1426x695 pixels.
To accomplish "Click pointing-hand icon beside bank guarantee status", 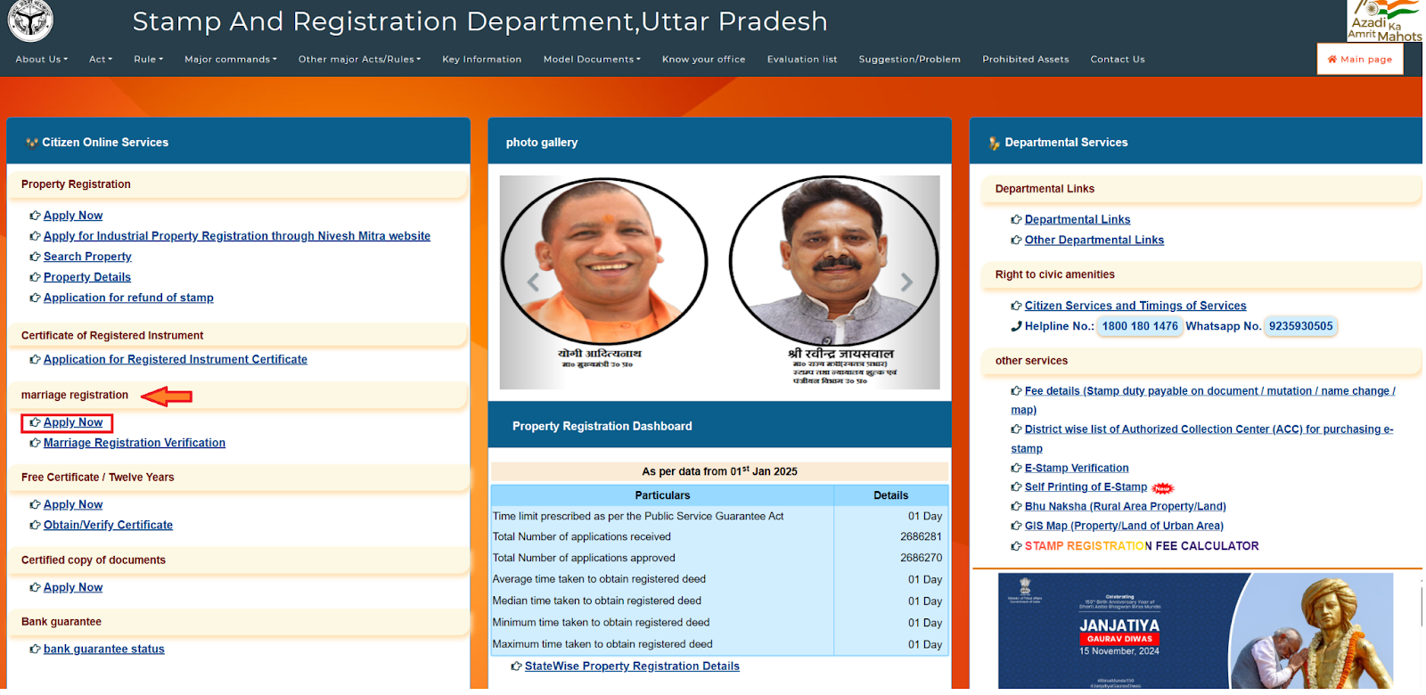I will click(35, 650).
